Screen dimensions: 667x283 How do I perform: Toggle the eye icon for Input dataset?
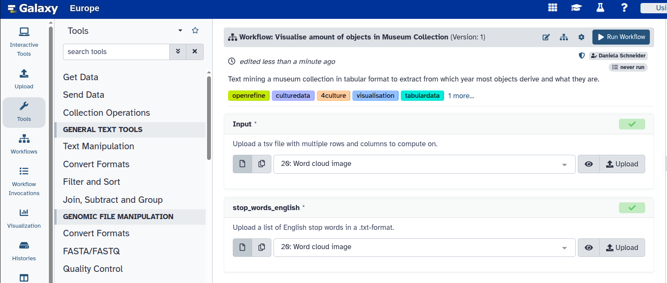[589, 164]
